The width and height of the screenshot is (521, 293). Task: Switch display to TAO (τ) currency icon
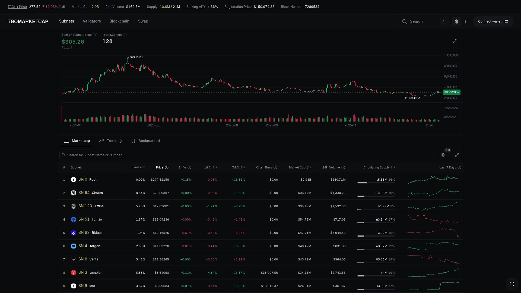coord(466,21)
